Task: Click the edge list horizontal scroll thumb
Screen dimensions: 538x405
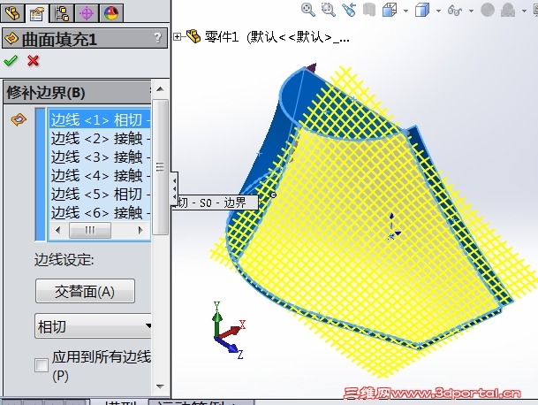Action: 90,230
